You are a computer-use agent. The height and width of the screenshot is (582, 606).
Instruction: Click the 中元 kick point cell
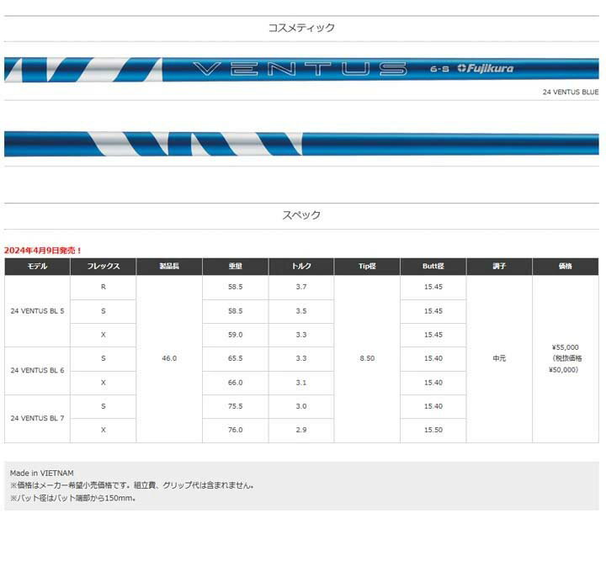pos(499,358)
